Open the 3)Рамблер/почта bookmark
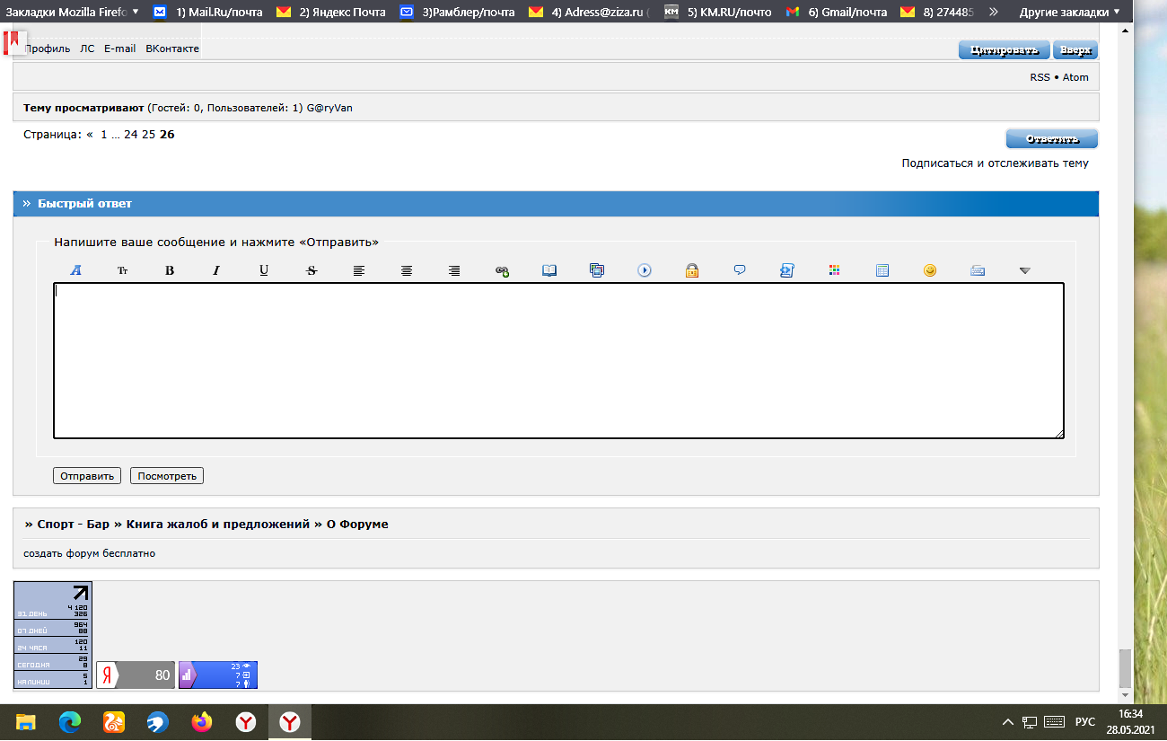This screenshot has height=741, width=1167. click(458, 13)
